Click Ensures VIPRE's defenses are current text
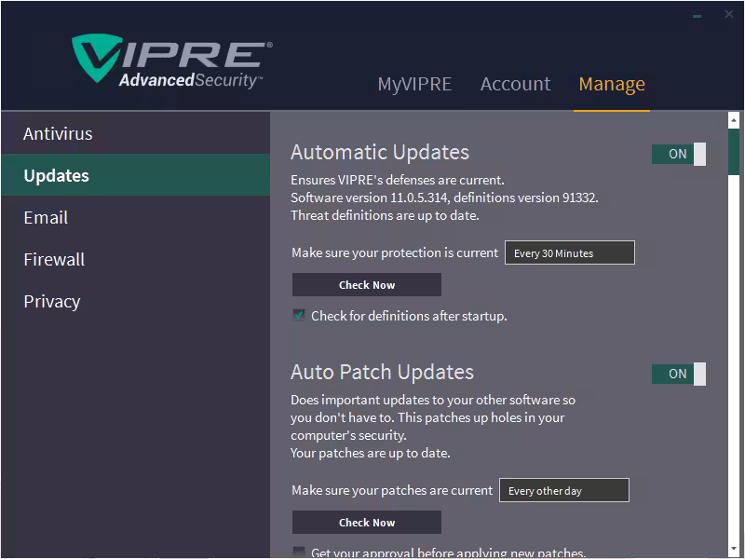Viewport: 745px width, 559px height. tap(398, 180)
